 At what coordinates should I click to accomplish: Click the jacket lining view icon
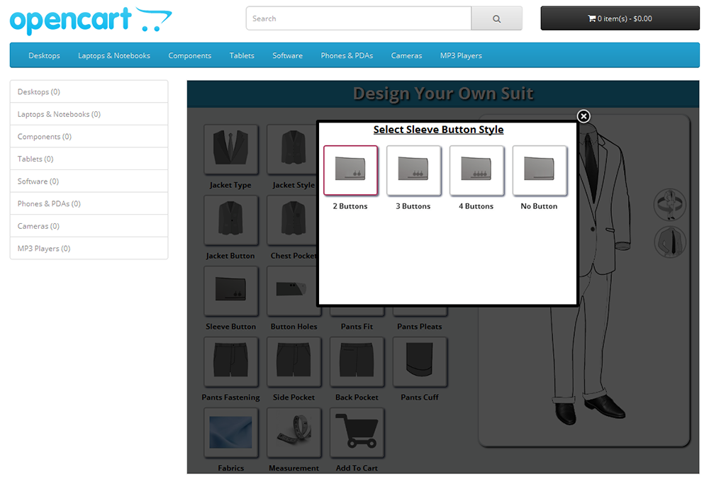[670, 242]
